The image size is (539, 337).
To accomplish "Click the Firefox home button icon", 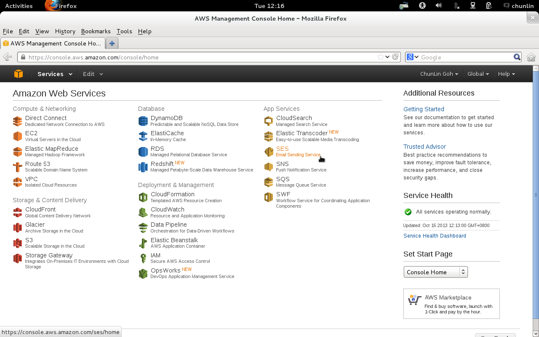I will click(x=531, y=57).
